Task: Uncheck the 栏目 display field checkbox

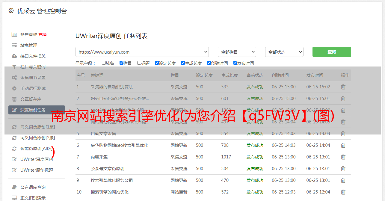Action: (x=121, y=63)
